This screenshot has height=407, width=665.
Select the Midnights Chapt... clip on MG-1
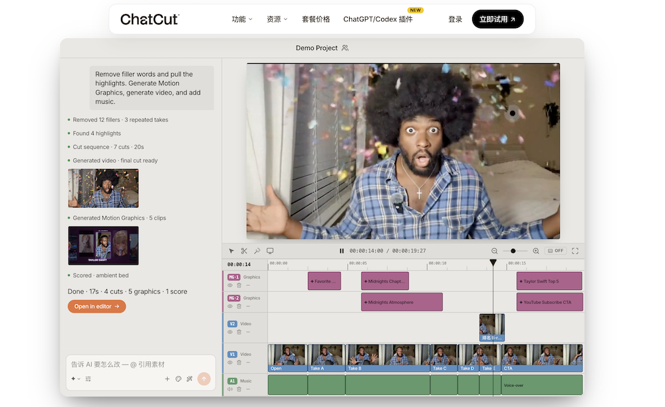(x=385, y=281)
